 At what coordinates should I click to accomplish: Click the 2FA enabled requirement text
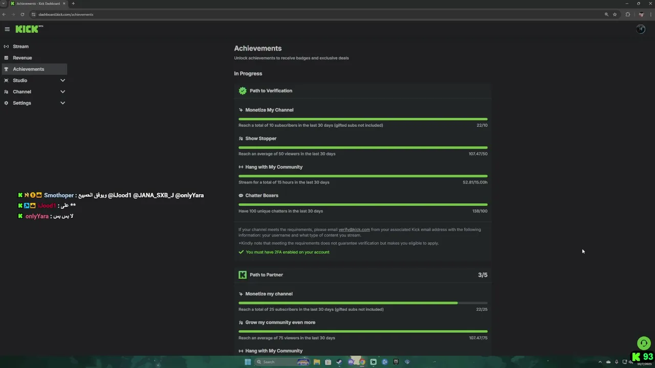[x=288, y=252]
